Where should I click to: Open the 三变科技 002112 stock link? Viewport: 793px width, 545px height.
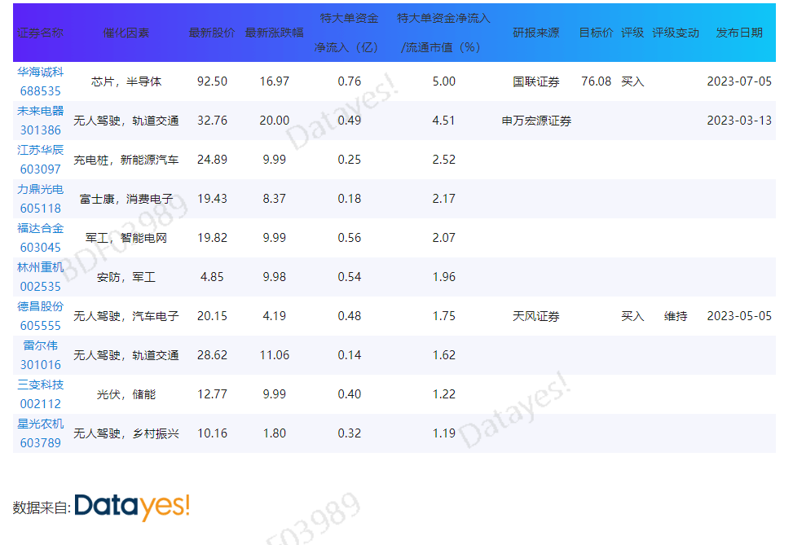click(x=40, y=394)
